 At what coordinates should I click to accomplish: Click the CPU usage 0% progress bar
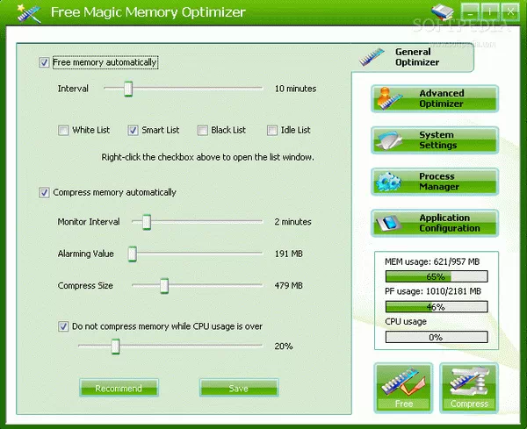(x=437, y=337)
